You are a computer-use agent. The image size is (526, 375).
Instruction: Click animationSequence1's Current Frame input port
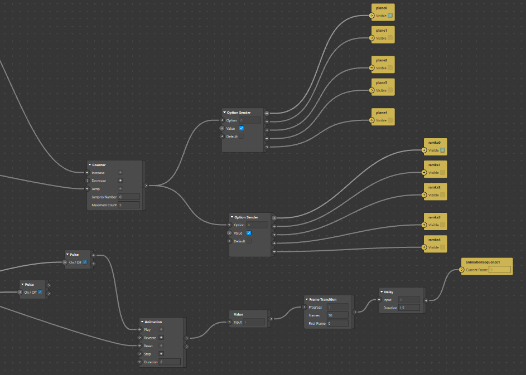pos(462,270)
